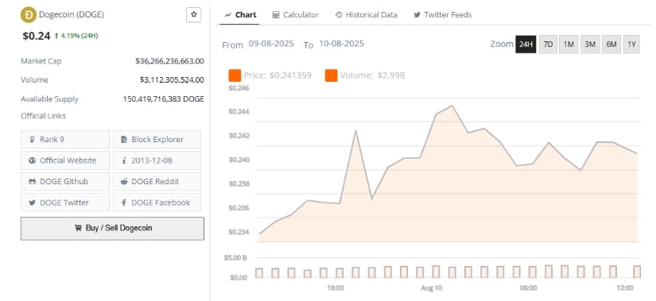Click the Aug 10 x-axis label
Screen dimensions: 656x301
click(431, 288)
